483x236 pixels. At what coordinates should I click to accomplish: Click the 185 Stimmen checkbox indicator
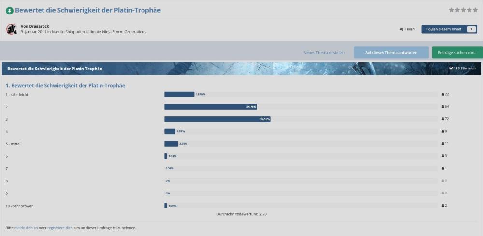tap(451, 69)
